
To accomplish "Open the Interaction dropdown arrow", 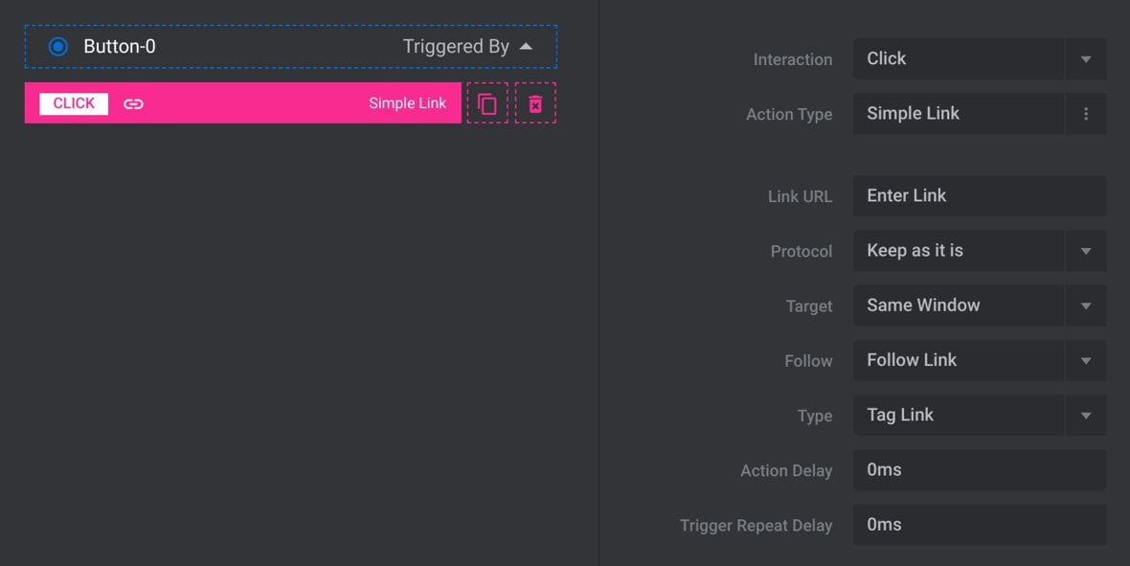I will 1085,59.
